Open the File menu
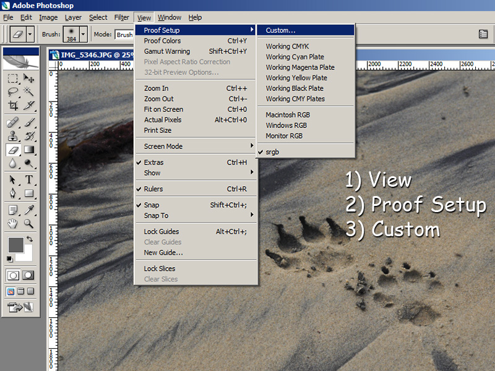 coord(8,17)
